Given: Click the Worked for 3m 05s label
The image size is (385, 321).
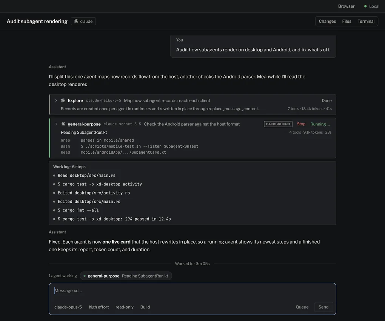Looking at the screenshot, I should click(192, 264).
